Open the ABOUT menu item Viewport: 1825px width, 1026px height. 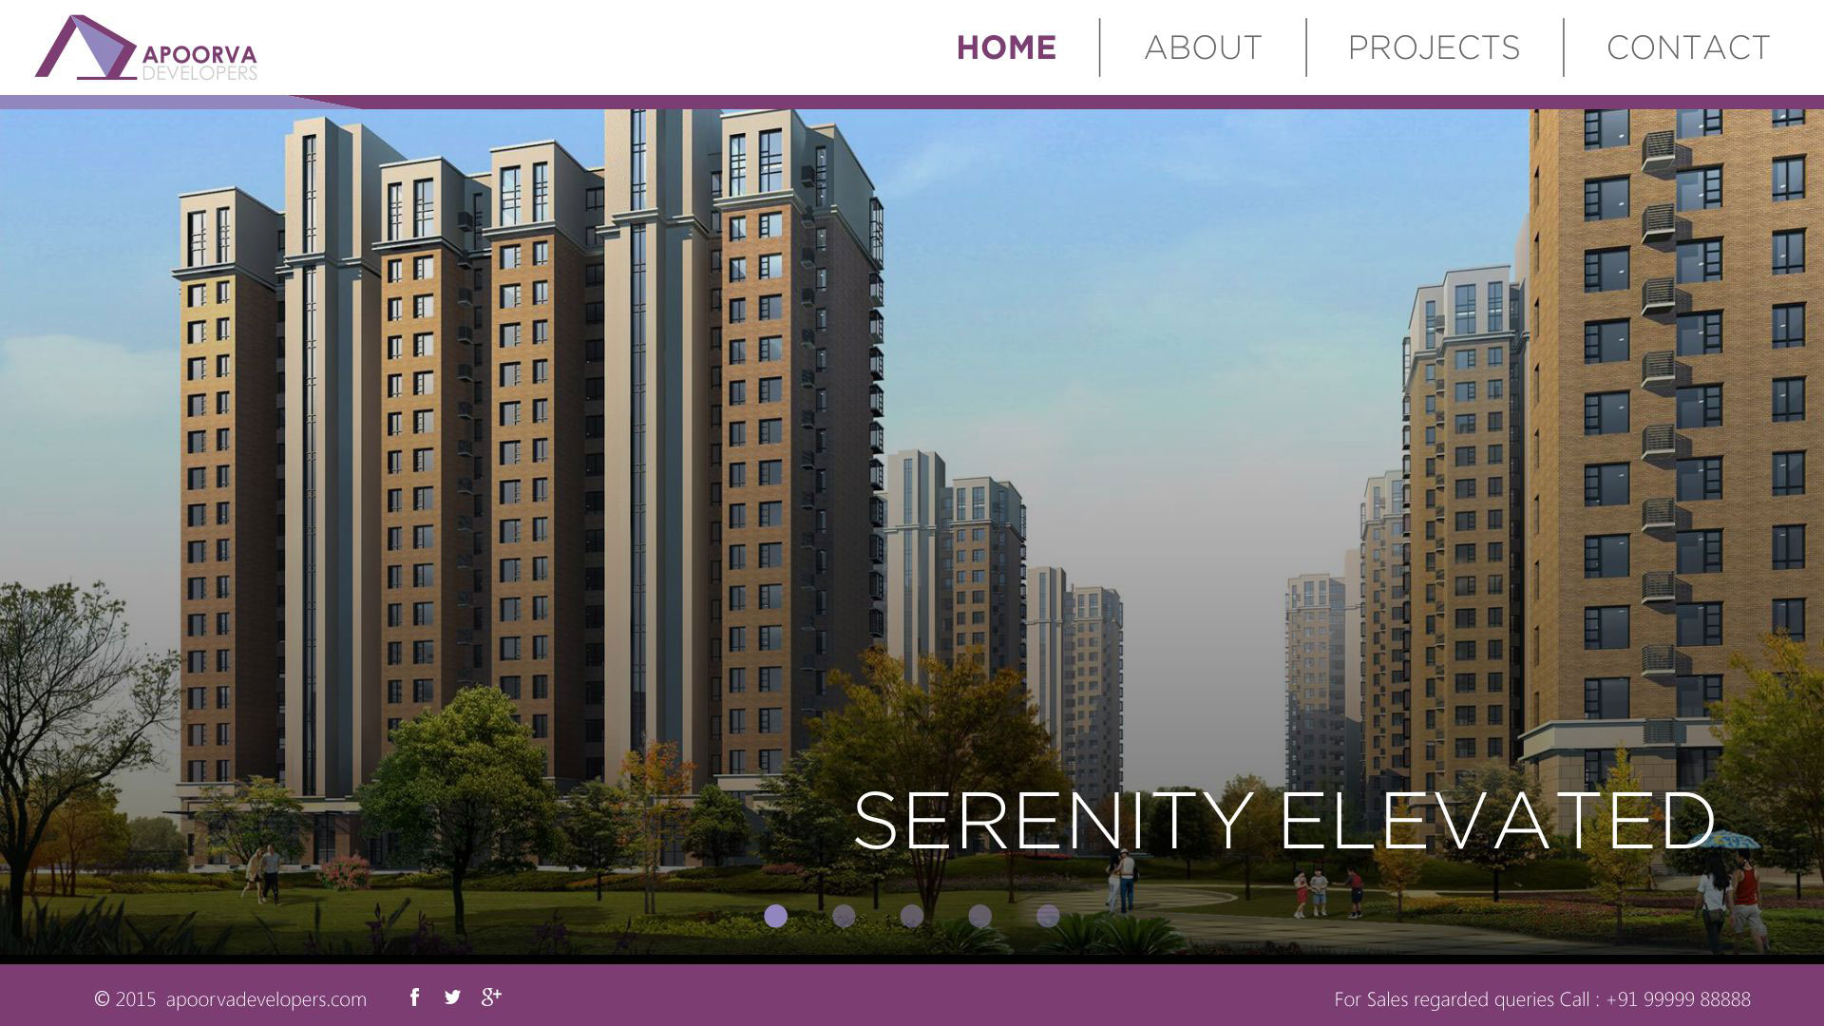coord(1203,47)
